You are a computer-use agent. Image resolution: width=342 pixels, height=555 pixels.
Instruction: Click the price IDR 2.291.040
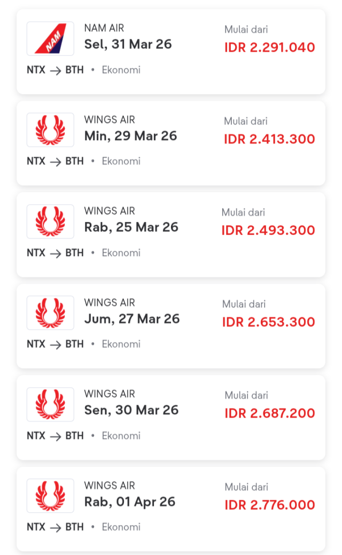click(269, 48)
